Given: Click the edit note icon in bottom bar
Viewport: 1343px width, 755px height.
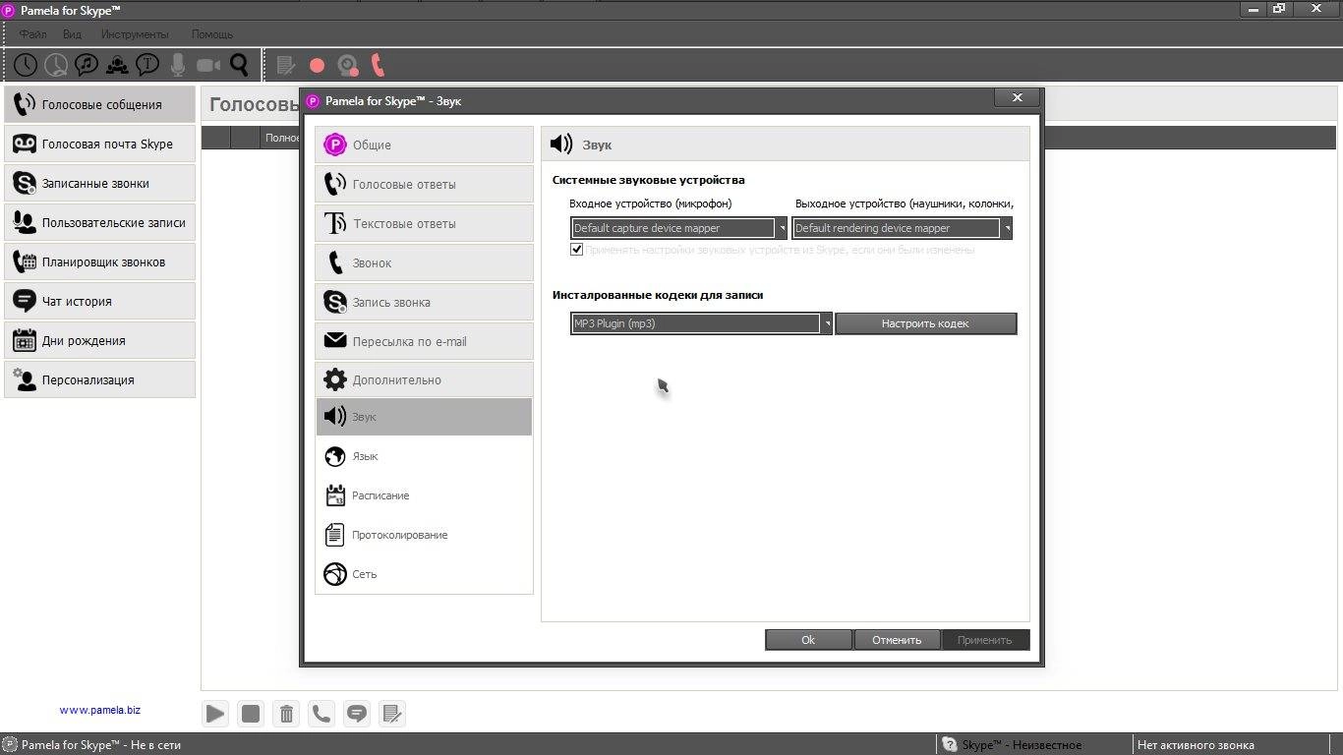Looking at the screenshot, I should [x=392, y=714].
